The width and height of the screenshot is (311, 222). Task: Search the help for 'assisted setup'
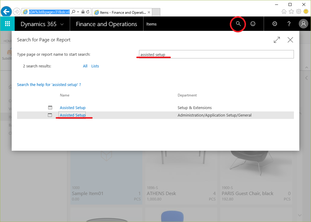[x=49, y=85]
